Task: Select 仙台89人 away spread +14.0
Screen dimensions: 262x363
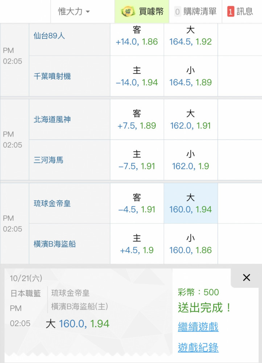Action: (137, 36)
